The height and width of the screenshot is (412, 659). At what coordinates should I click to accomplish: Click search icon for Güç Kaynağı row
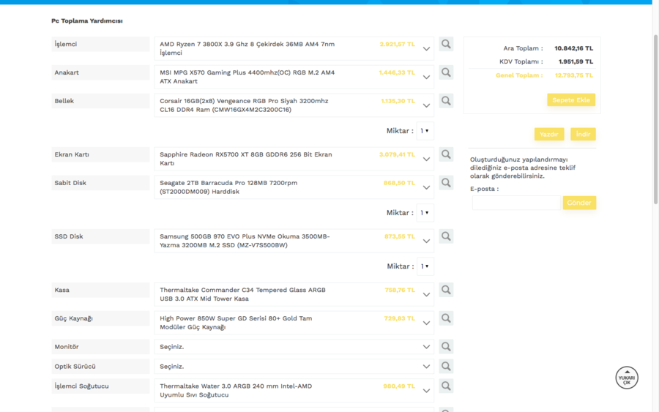point(446,318)
